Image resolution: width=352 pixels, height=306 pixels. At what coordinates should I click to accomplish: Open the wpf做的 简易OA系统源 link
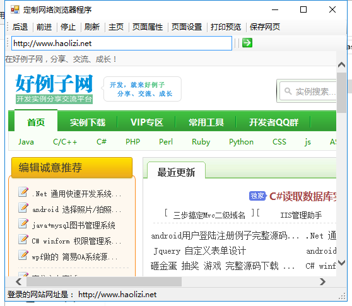(74, 257)
